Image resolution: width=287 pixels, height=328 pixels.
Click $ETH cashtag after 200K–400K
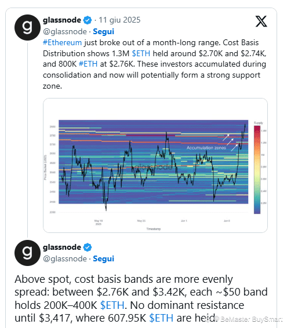(112, 305)
